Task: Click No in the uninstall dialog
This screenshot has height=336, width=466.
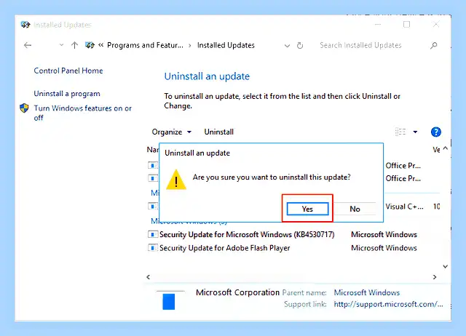Action: click(355, 209)
